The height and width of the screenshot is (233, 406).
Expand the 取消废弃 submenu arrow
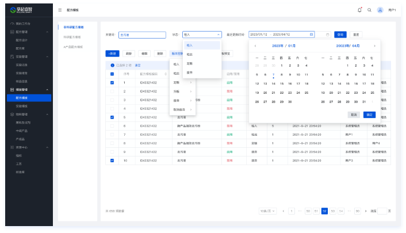pos(191,110)
